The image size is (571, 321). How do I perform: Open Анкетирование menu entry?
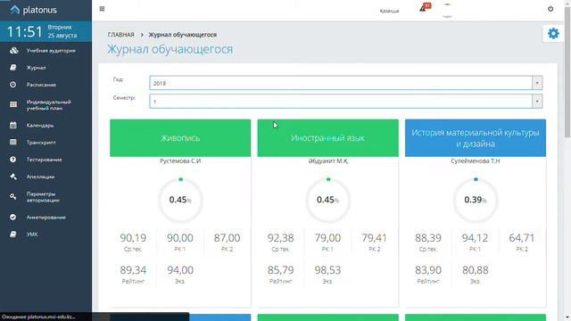pos(46,218)
